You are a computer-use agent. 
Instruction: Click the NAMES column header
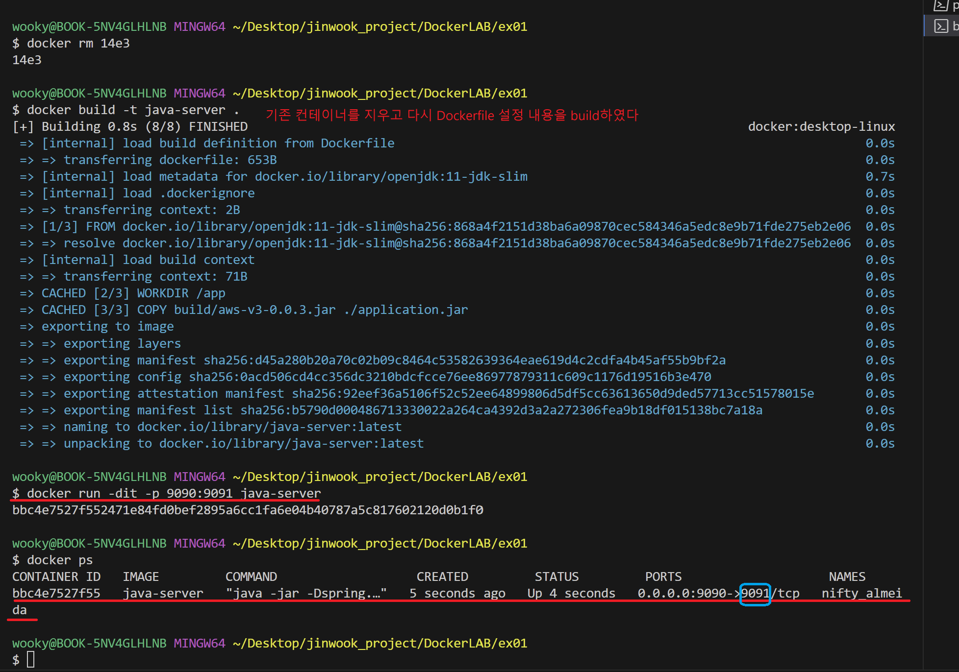pyautogui.click(x=847, y=576)
